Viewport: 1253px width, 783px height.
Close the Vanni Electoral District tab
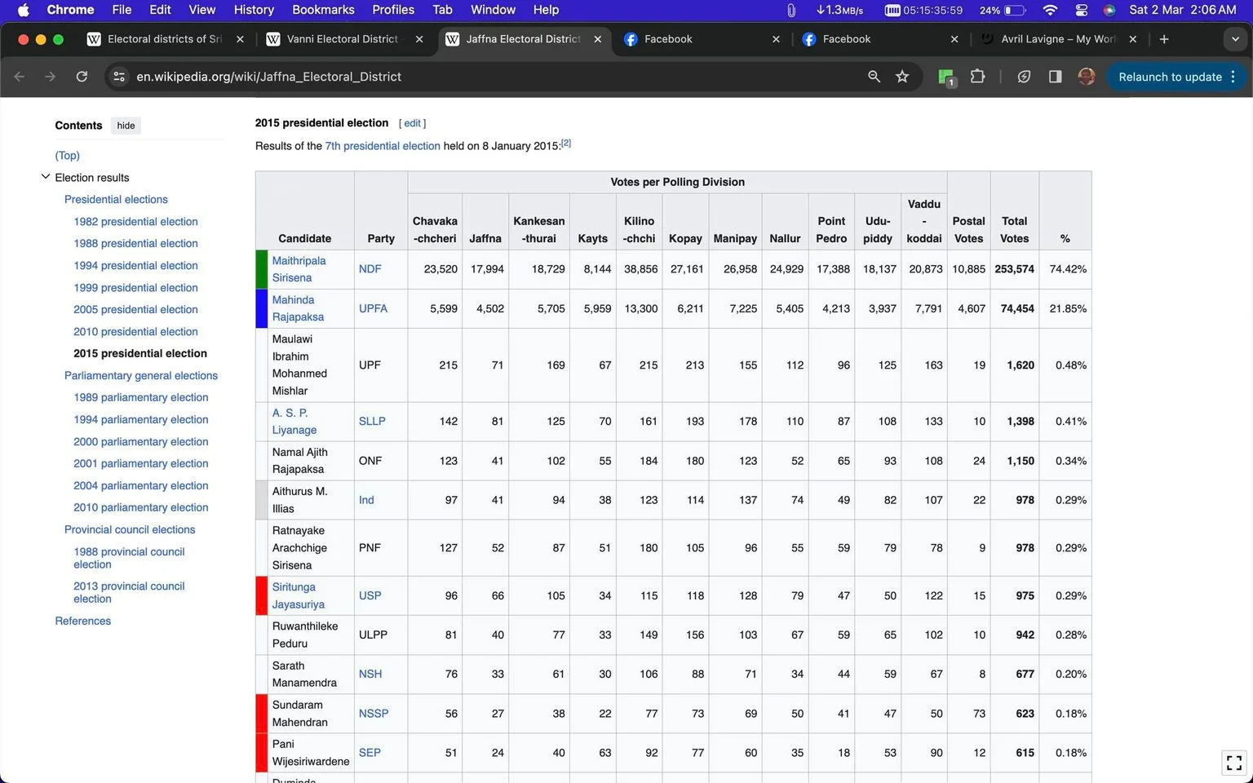(x=419, y=39)
